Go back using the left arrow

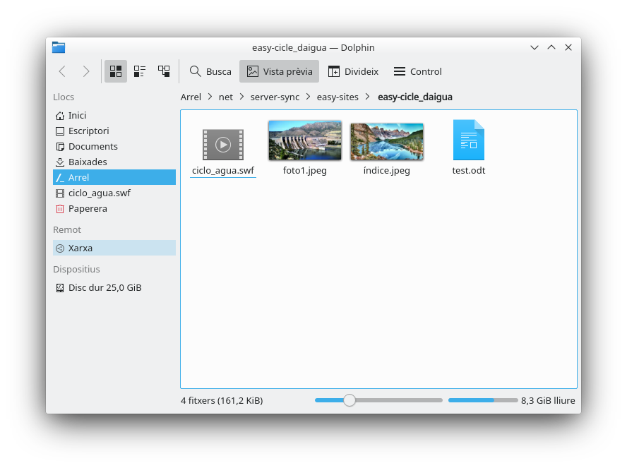click(62, 71)
